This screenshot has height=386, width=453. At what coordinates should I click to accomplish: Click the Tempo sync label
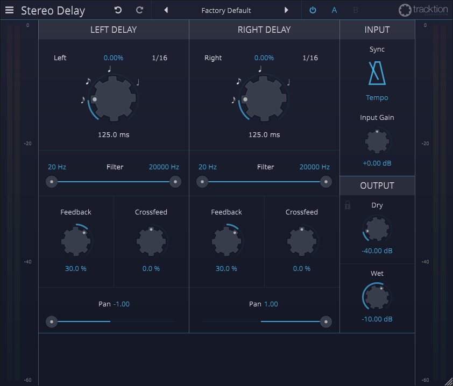pyautogui.click(x=377, y=98)
